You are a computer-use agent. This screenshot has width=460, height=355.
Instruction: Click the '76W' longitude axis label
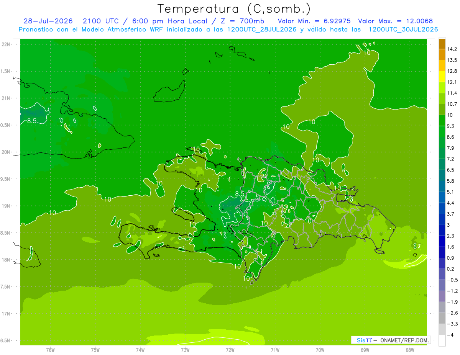click(x=50, y=350)
